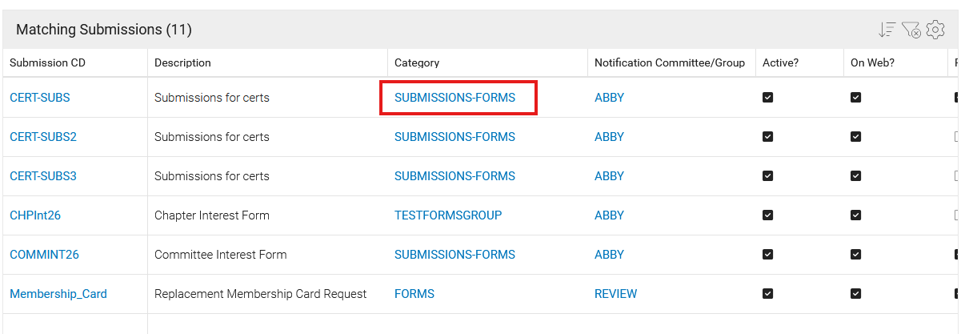Open ABBY committee in COMMINT26 row
Screen dimensions: 965x334
click(x=609, y=255)
